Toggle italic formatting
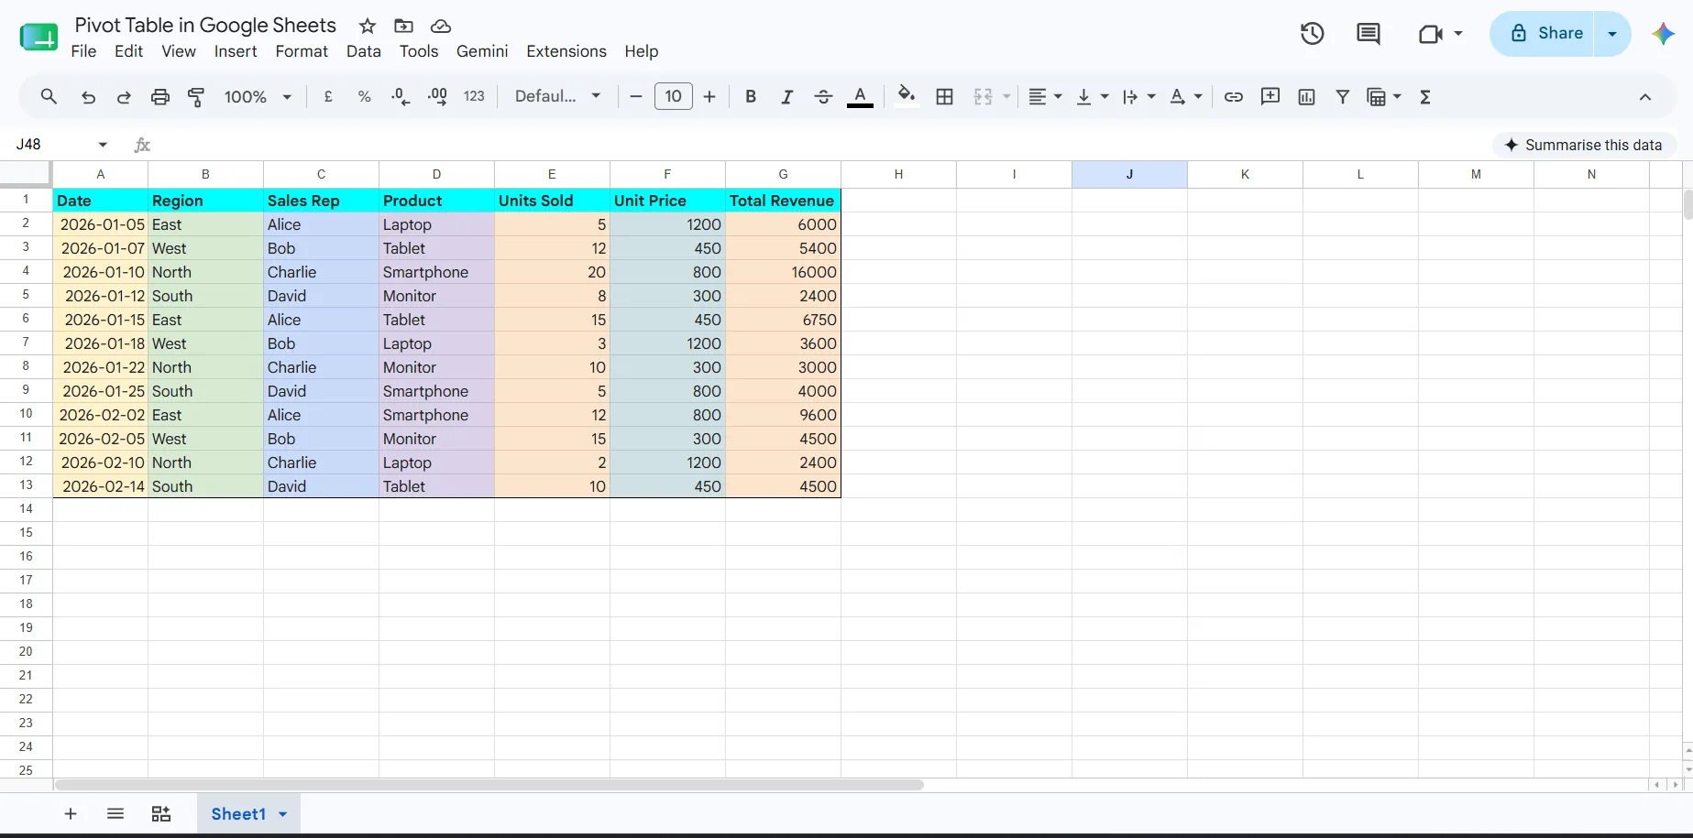The height and width of the screenshot is (838, 1693). (786, 97)
